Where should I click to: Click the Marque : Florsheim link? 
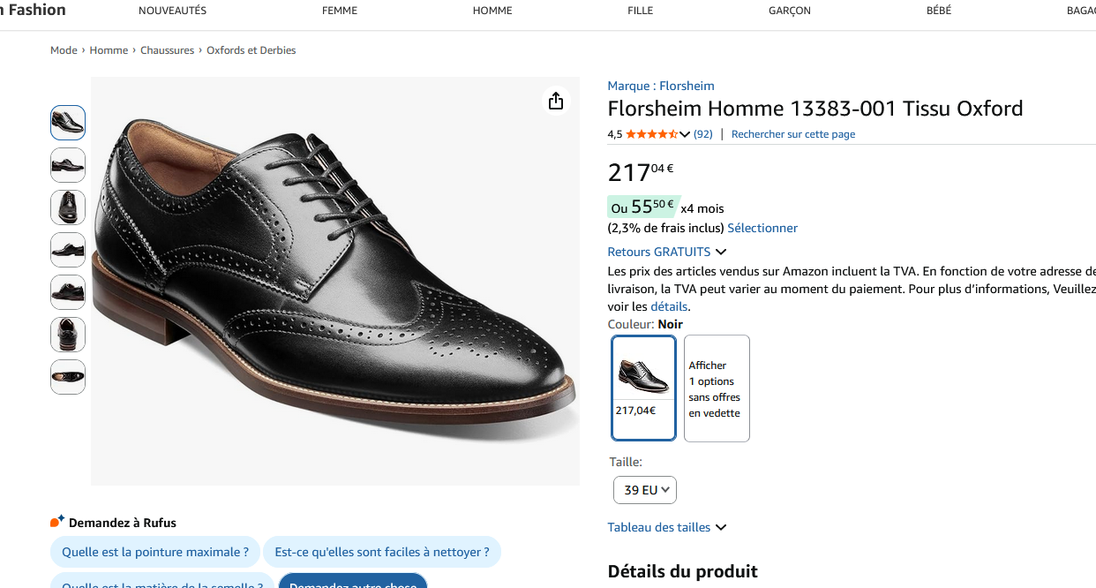pos(661,86)
